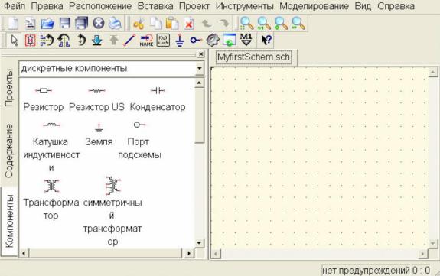Click нет предупреждений status text

point(366,271)
